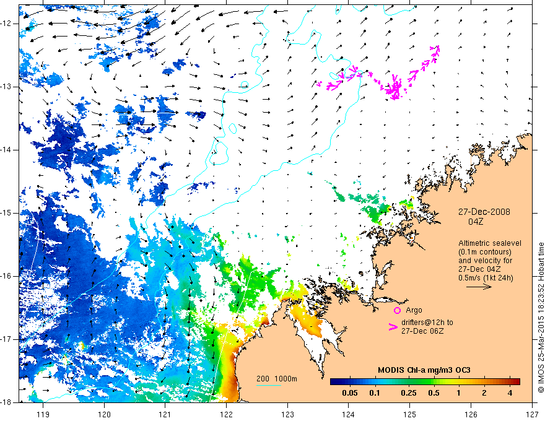Screen dimensions: 545x421
Task: Click longitude axis label 121
Action: click(165, 414)
